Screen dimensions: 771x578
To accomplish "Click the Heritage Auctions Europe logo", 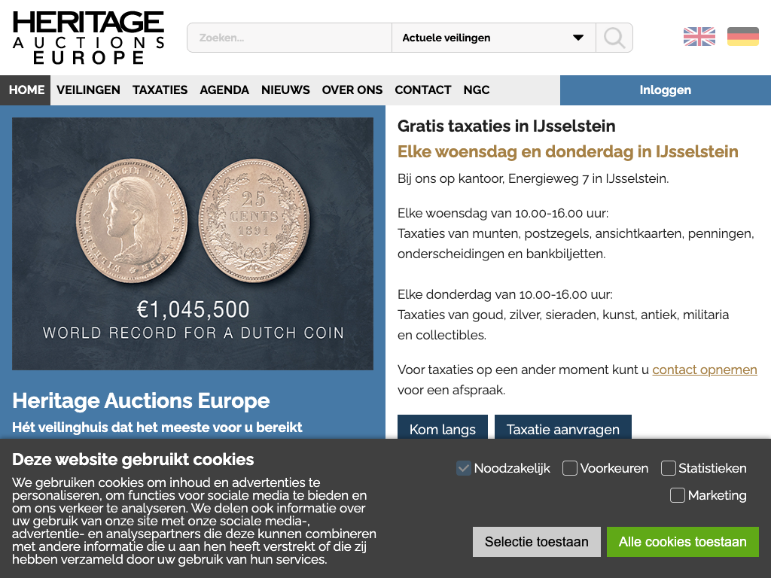I will pyautogui.click(x=88, y=38).
